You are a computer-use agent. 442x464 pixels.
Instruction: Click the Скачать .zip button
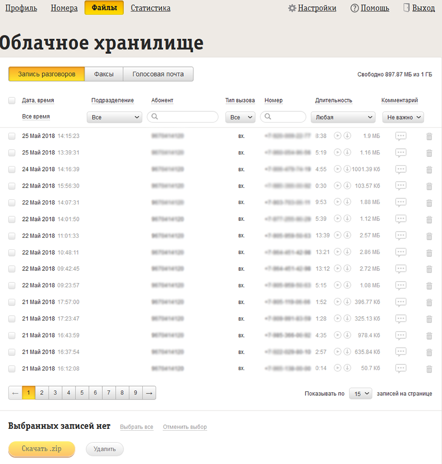(x=42, y=449)
